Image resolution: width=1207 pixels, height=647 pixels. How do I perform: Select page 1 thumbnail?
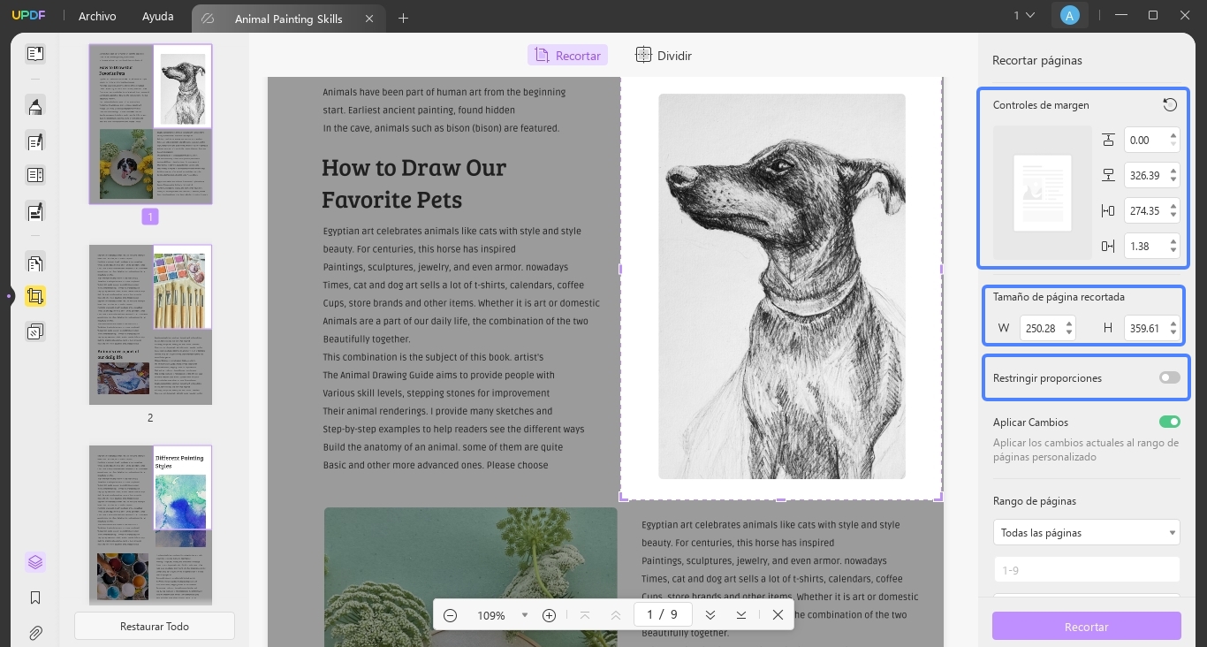coord(150,124)
